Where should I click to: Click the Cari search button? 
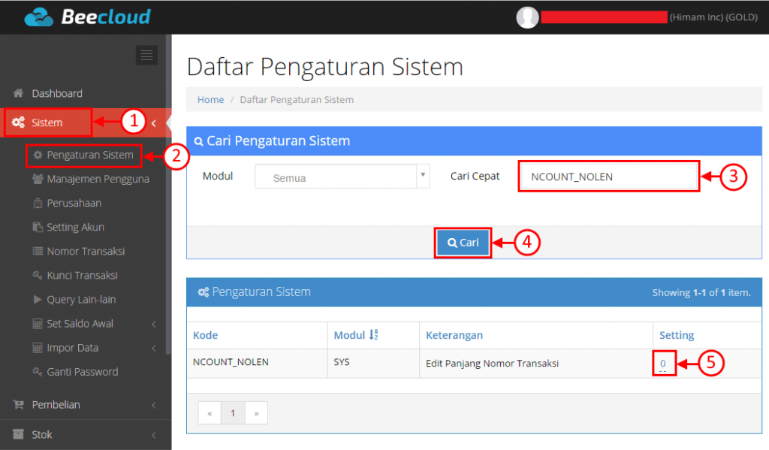[x=463, y=243]
